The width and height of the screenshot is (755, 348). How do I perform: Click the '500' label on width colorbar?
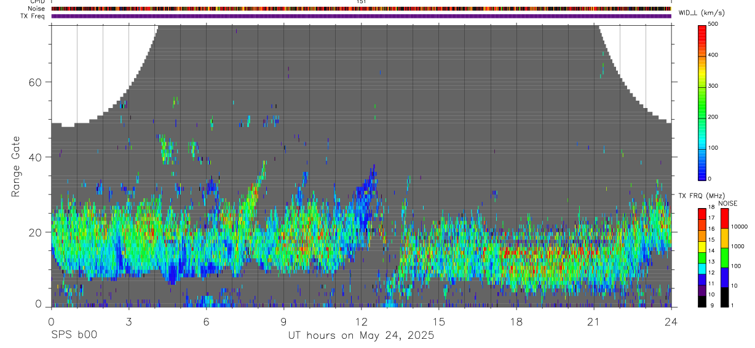[x=713, y=24]
